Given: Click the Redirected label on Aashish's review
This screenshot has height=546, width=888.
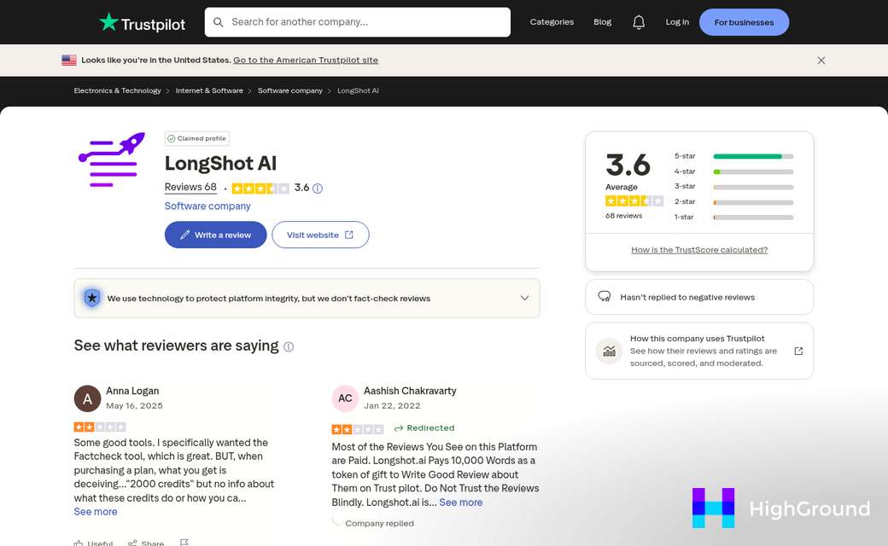Looking at the screenshot, I should 424,428.
